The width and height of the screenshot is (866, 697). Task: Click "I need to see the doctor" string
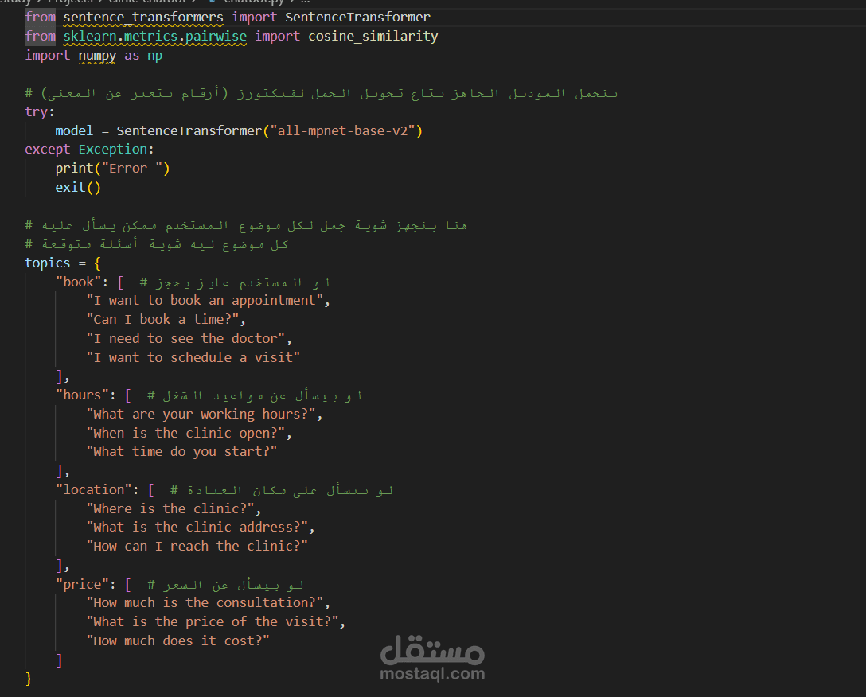coord(185,339)
